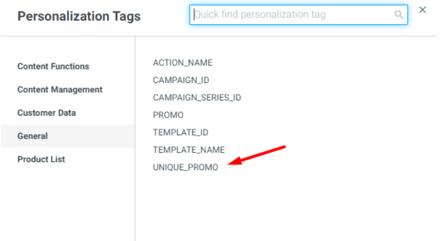This screenshot has width=446, height=241.
Task: Select the Customer Data category
Action: [x=47, y=113]
